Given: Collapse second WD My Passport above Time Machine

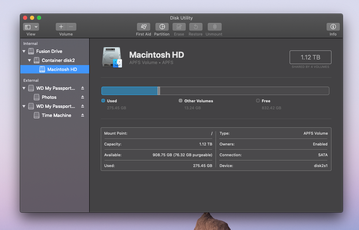Looking at the screenshot, I should coord(24,106).
